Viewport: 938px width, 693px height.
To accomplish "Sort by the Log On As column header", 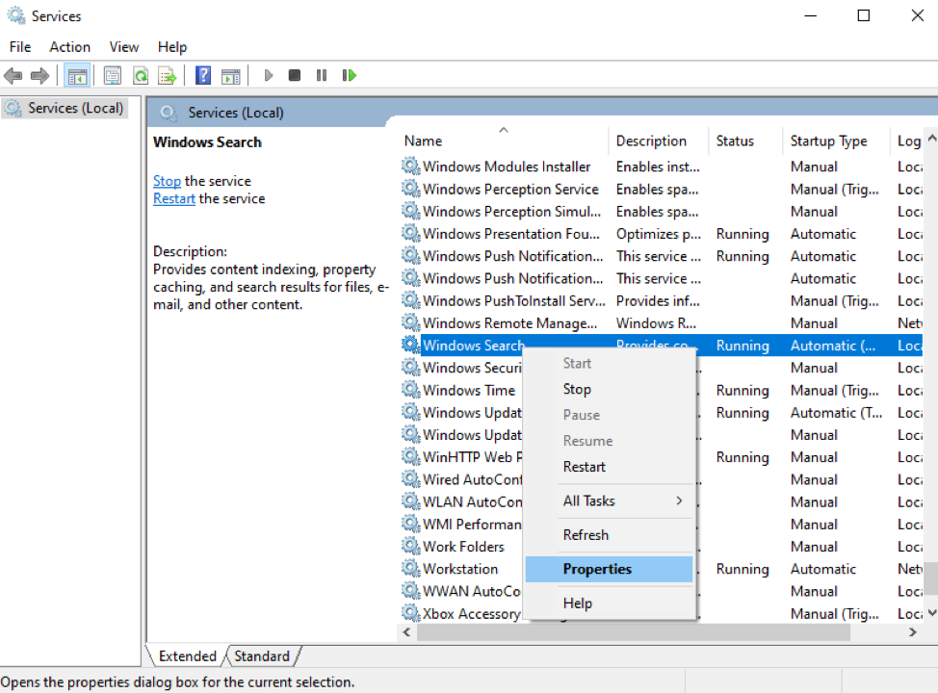I will tap(907, 141).
